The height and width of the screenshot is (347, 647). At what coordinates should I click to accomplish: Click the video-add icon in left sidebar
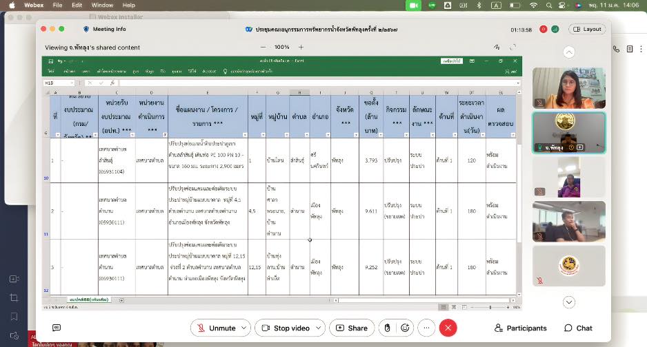click(14, 279)
